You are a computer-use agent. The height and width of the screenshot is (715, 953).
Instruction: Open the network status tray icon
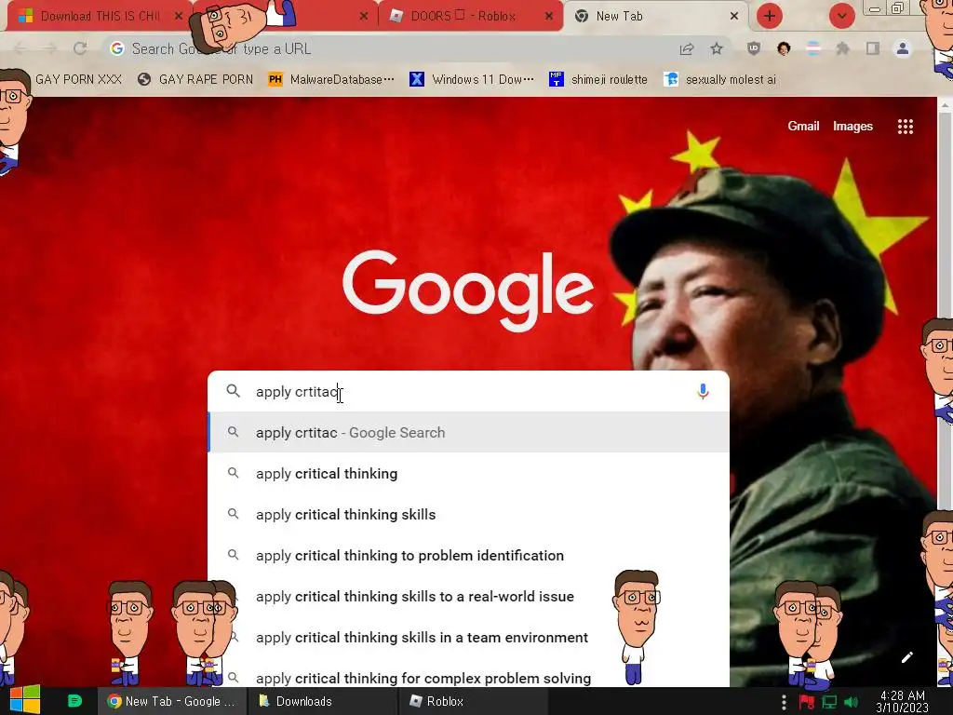click(x=829, y=702)
